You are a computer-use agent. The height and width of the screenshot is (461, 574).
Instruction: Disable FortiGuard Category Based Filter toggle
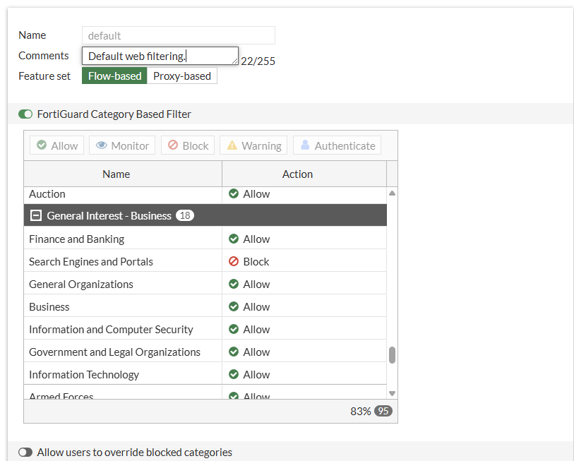[25, 114]
